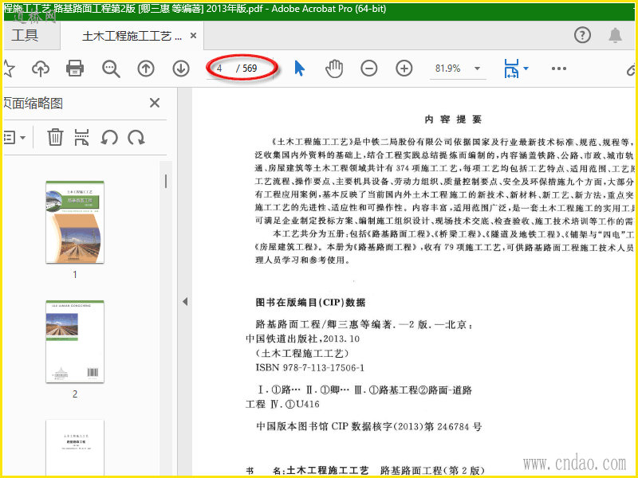Viewport: 638px width, 478px height.
Task: Open more tools ellipsis menu
Action: pos(559,69)
